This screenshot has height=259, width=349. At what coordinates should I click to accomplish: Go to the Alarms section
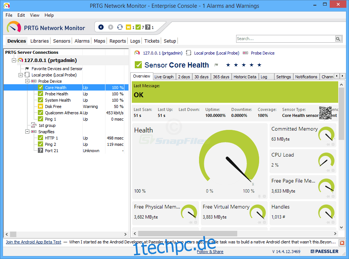82,41
